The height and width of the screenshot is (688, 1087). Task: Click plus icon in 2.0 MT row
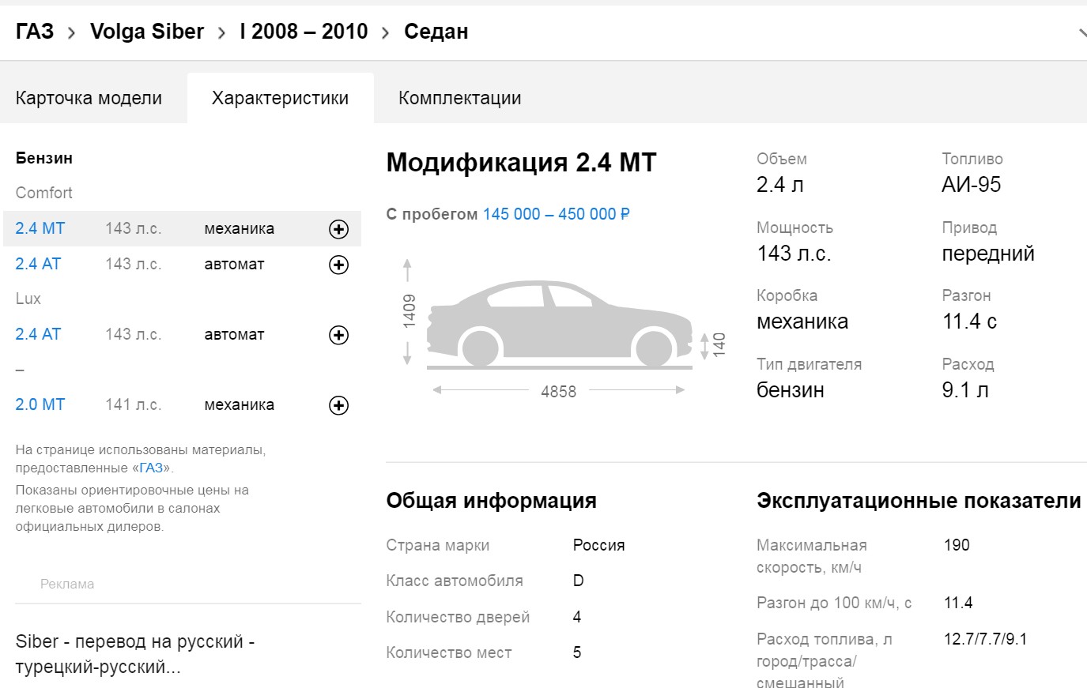coord(338,405)
